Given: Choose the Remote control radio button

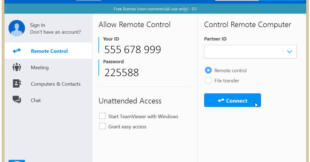Looking at the screenshot, I should 209,70.
